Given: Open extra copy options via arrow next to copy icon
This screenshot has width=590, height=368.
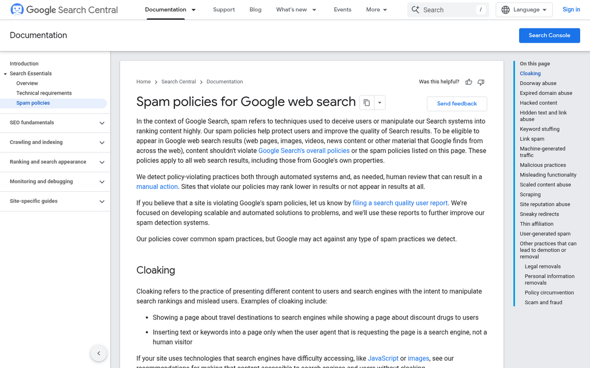Looking at the screenshot, I should 379,102.
